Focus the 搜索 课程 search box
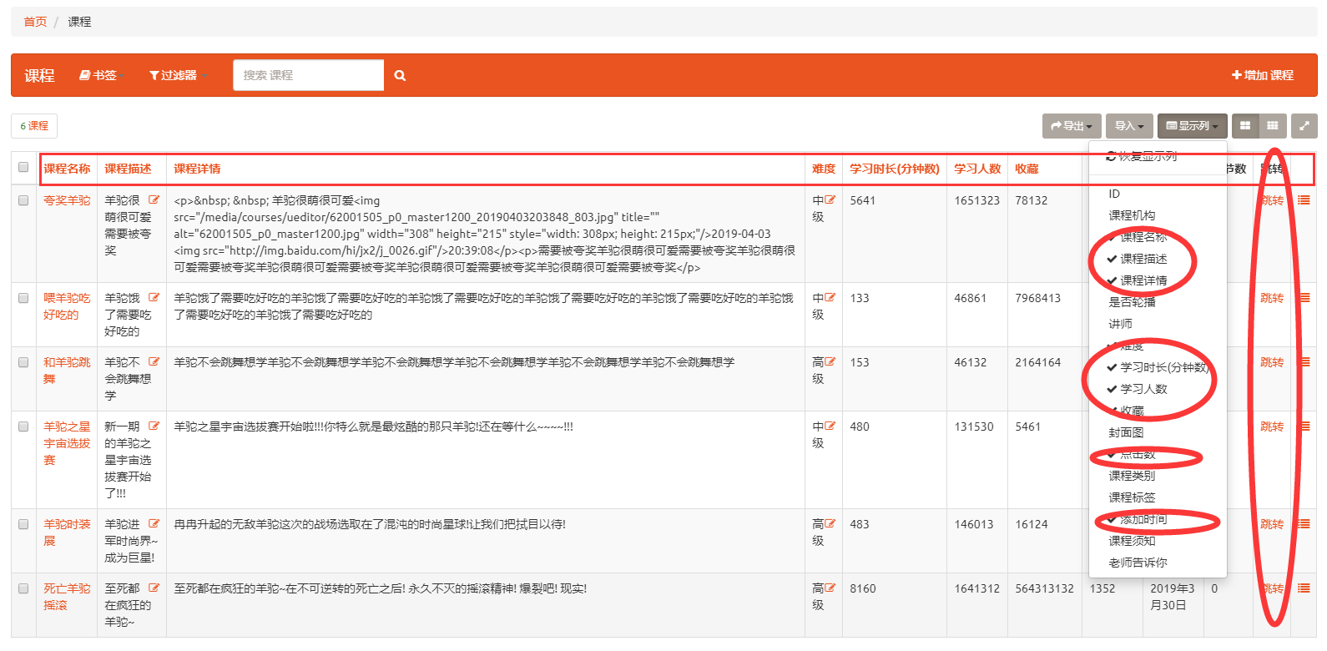1327x651 pixels. [x=308, y=75]
